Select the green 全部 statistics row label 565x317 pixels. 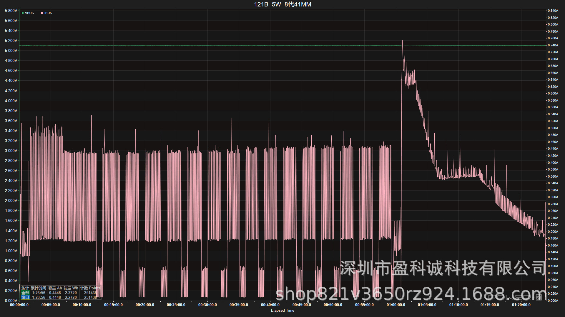25,293
